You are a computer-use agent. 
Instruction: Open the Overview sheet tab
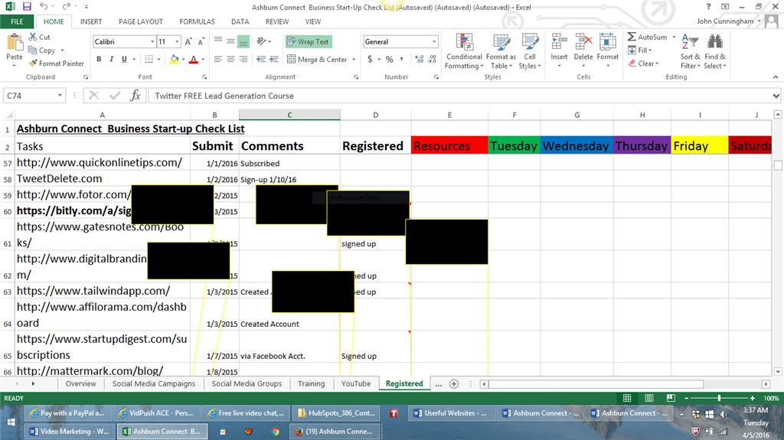[x=80, y=383]
